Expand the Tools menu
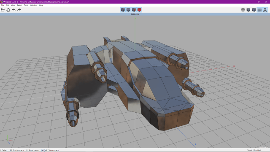270x152 pixels. 26,5
